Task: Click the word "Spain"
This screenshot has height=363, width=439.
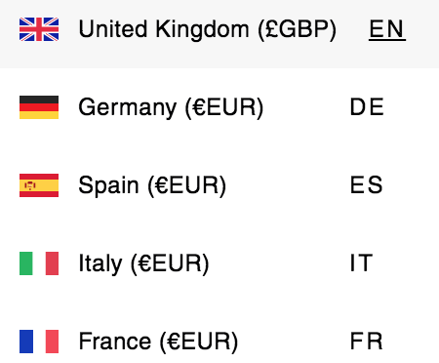Action: tap(108, 186)
